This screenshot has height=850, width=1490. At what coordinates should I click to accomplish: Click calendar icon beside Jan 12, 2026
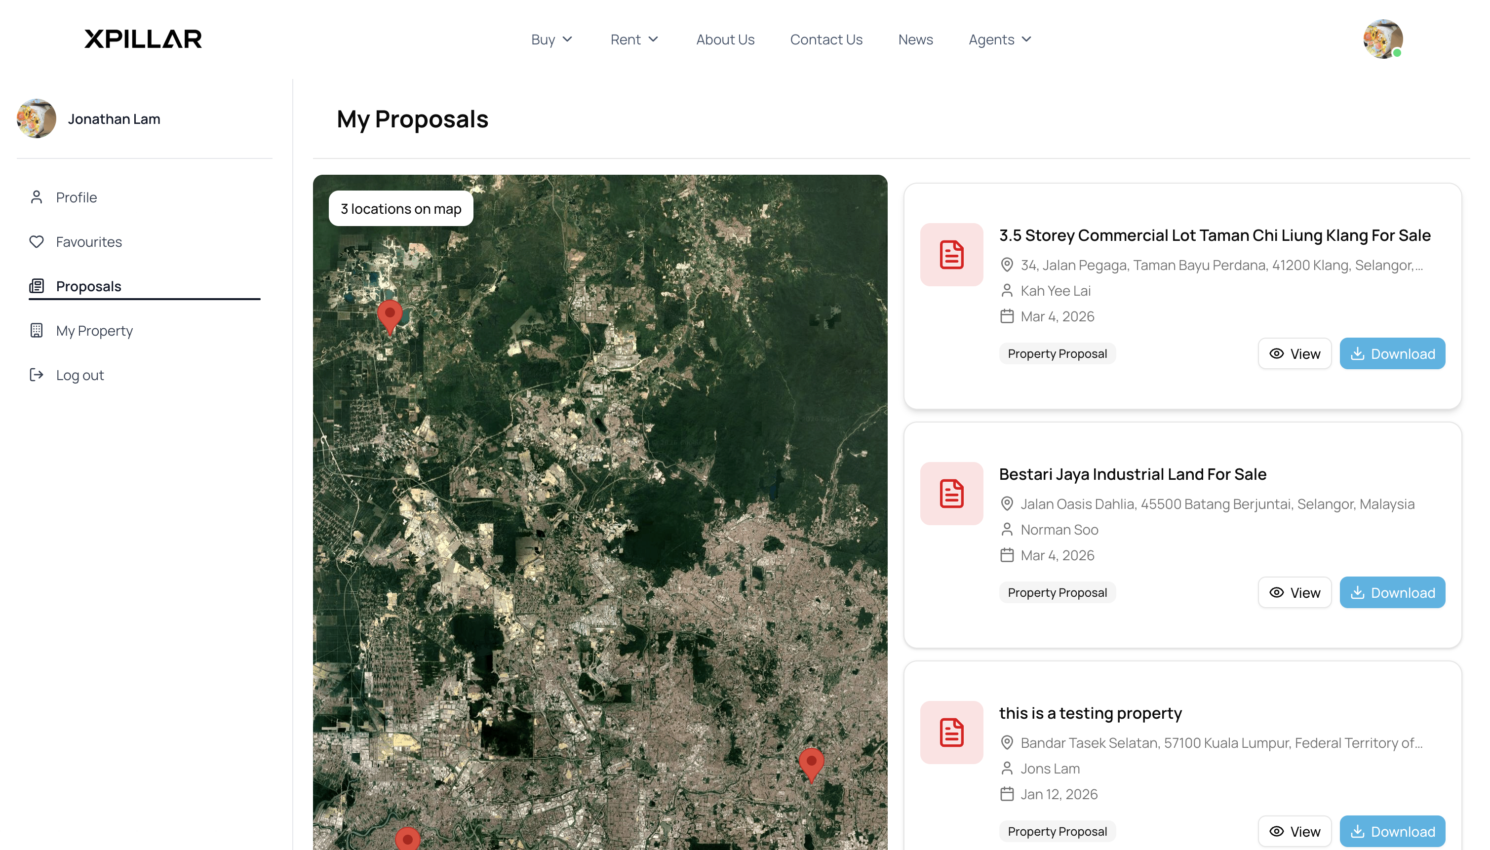point(1007,794)
